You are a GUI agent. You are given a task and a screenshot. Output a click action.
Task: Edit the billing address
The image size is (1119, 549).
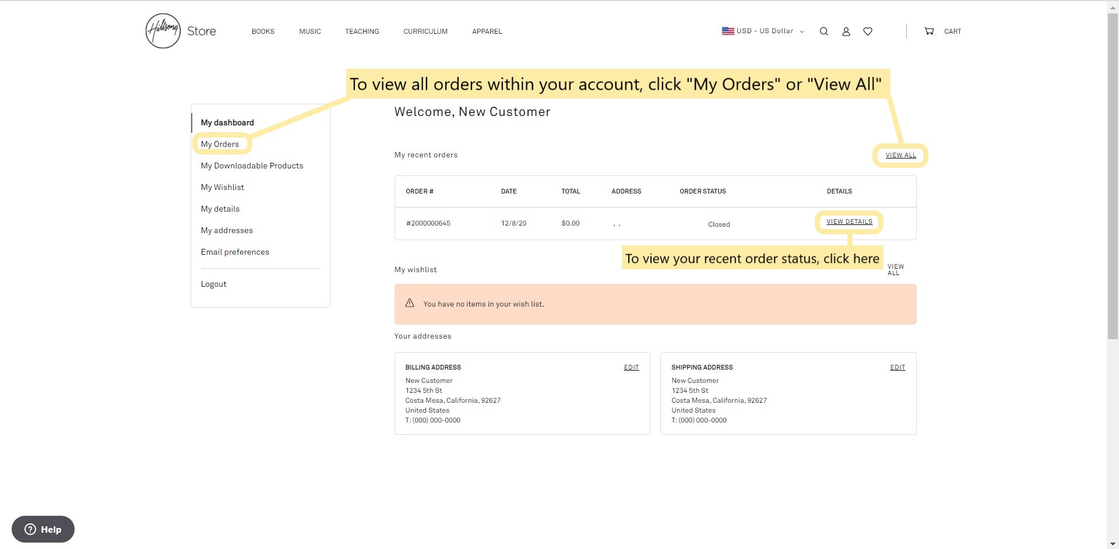(x=631, y=367)
